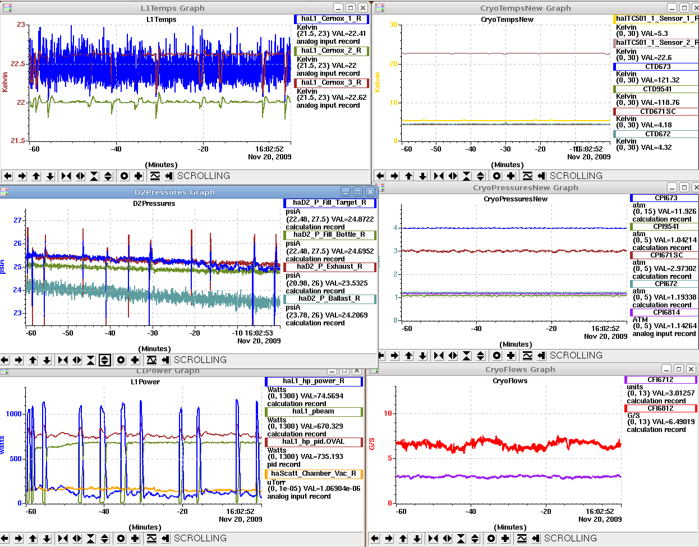This screenshot has height=547, width=699.
Task: Select the haScatt_Chamber_Vac_R legend entry
Action: click(x=314, y=474)
